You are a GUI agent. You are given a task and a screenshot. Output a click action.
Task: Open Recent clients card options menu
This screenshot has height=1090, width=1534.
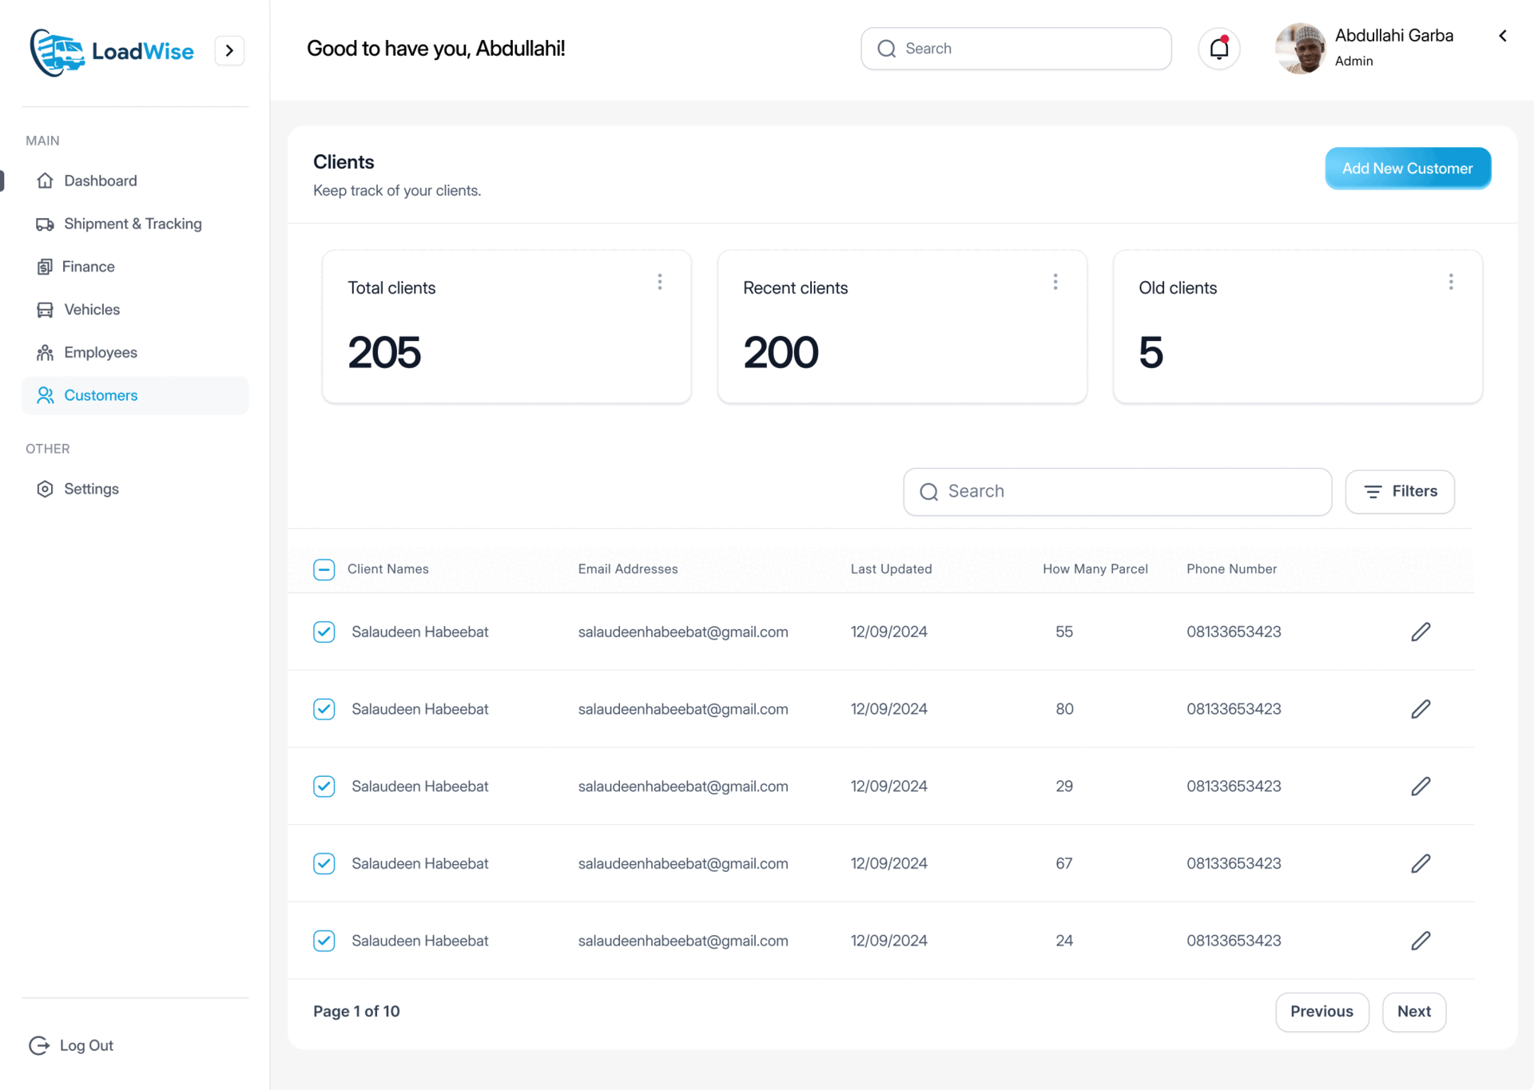coord(1055,282)
